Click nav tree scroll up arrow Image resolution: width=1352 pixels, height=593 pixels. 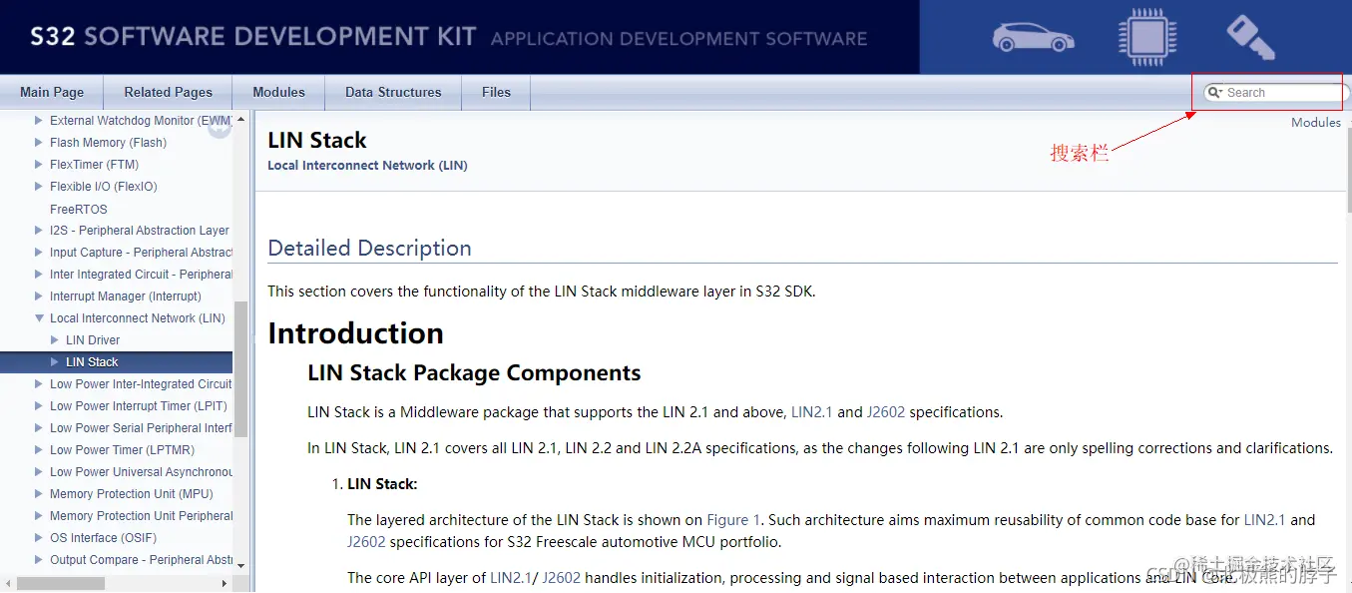[240, 120]
